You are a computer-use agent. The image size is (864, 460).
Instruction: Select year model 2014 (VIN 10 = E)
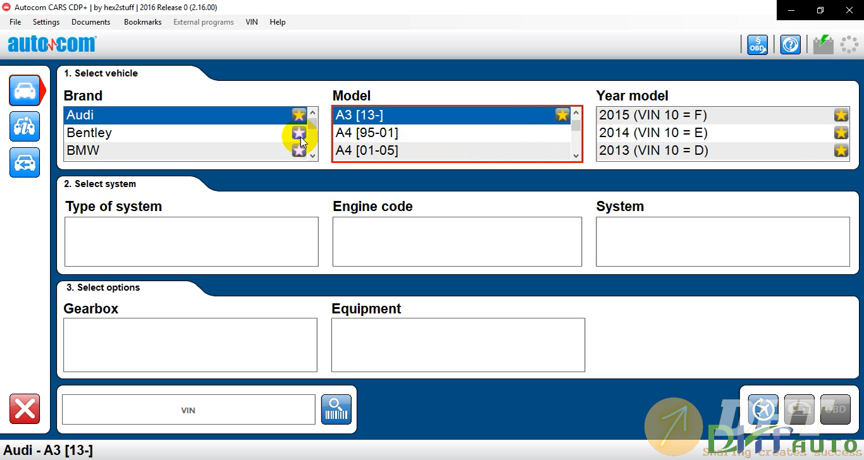(x=723, y=133)
